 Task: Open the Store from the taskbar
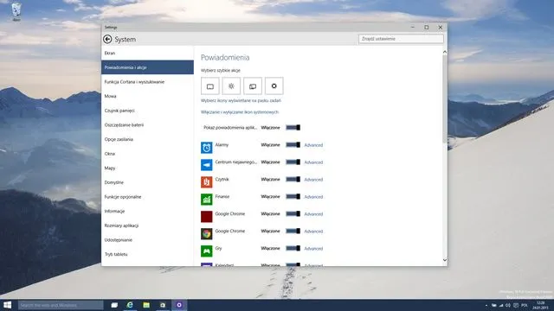pyautogui.click(x=163, y=305)
